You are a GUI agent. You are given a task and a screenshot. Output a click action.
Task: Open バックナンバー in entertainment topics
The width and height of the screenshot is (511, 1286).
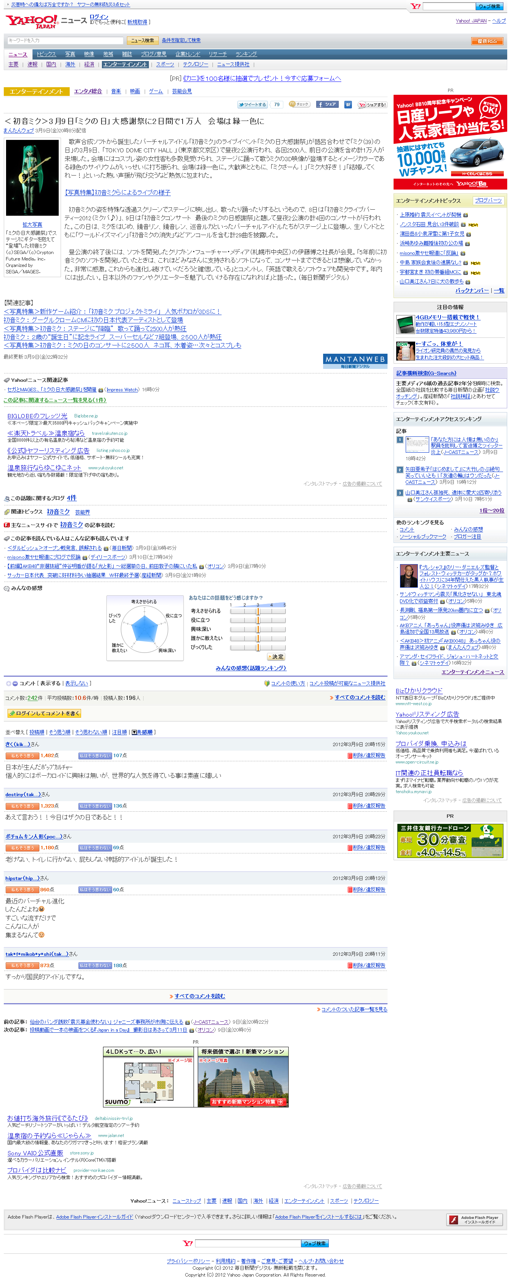pos(472,290)
